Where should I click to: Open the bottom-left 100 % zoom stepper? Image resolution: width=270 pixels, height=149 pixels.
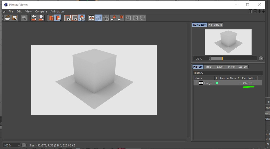click(19, 145)
